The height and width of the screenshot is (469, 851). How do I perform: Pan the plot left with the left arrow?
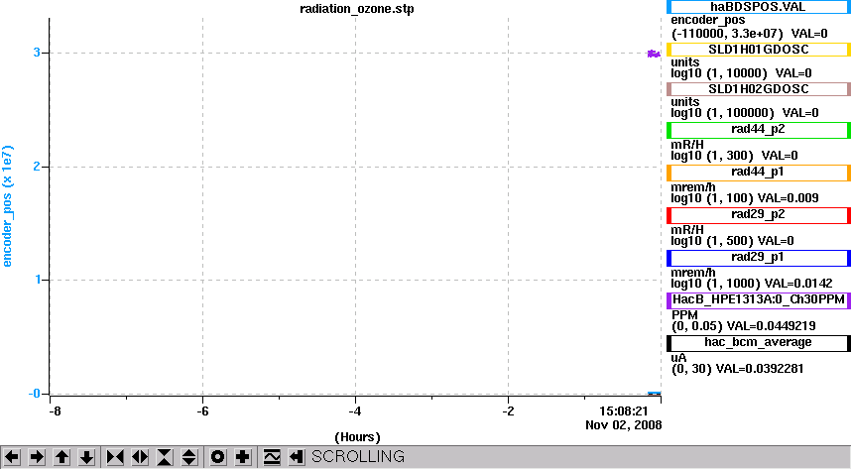pos(12,457)
